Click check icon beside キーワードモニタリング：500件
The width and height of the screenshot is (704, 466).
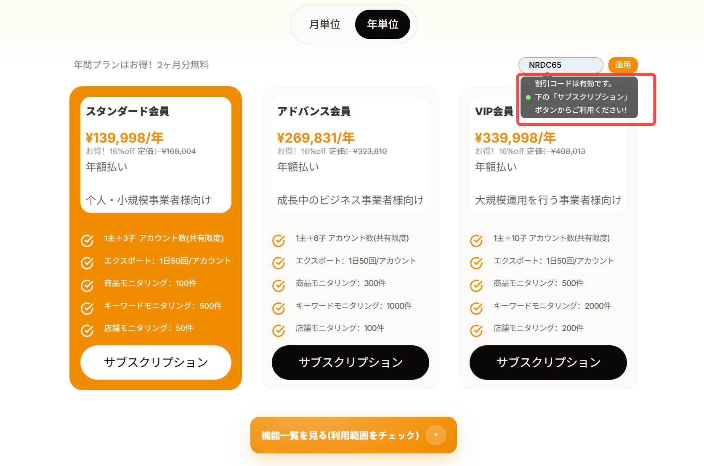coord(87,308)
